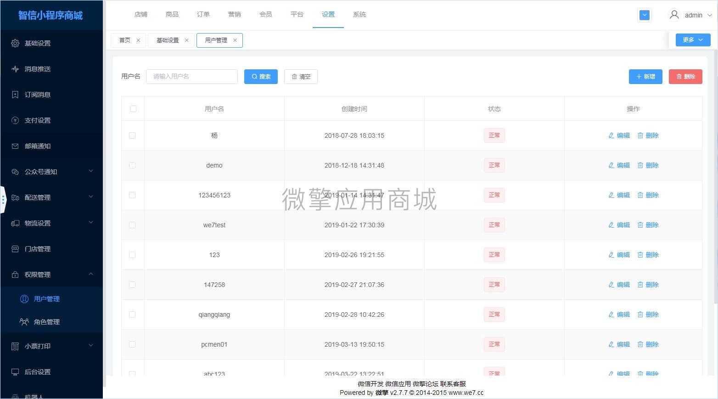Select checkbox for user 147258
Screen dimensions: 718x399
(132, 285)
